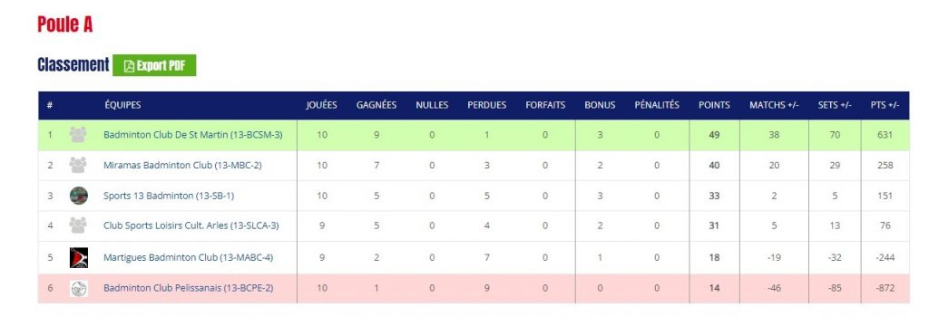Screen dimensions: 929x326
Task: Click Badminton Club Pelissanais logo
Action: [x=78, y=288]
